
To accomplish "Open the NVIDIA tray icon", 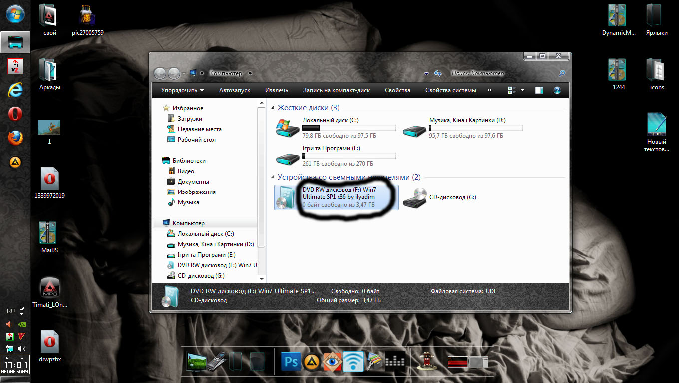I will 21,324.
